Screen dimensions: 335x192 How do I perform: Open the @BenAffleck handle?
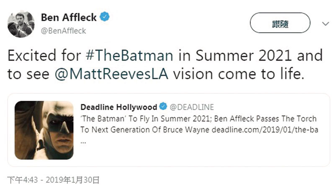(64, 31)
